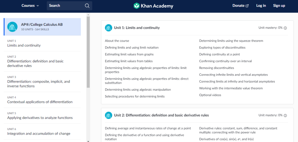Open Unit 6 Integration and accumulation
The height and width of the screenshot is (142, 298).
(x=42, y=132)
